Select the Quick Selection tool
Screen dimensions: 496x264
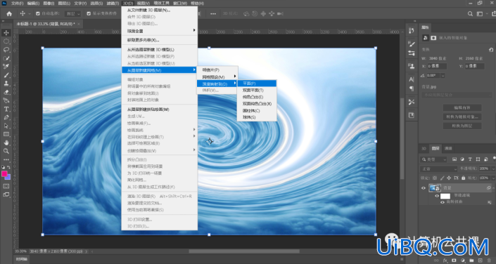[x=6, y=58]
